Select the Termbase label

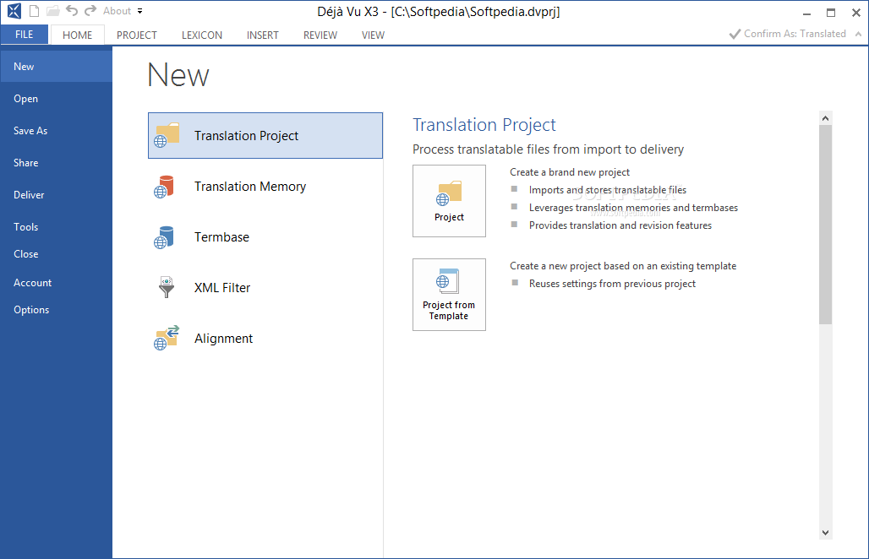pos(221,237)
